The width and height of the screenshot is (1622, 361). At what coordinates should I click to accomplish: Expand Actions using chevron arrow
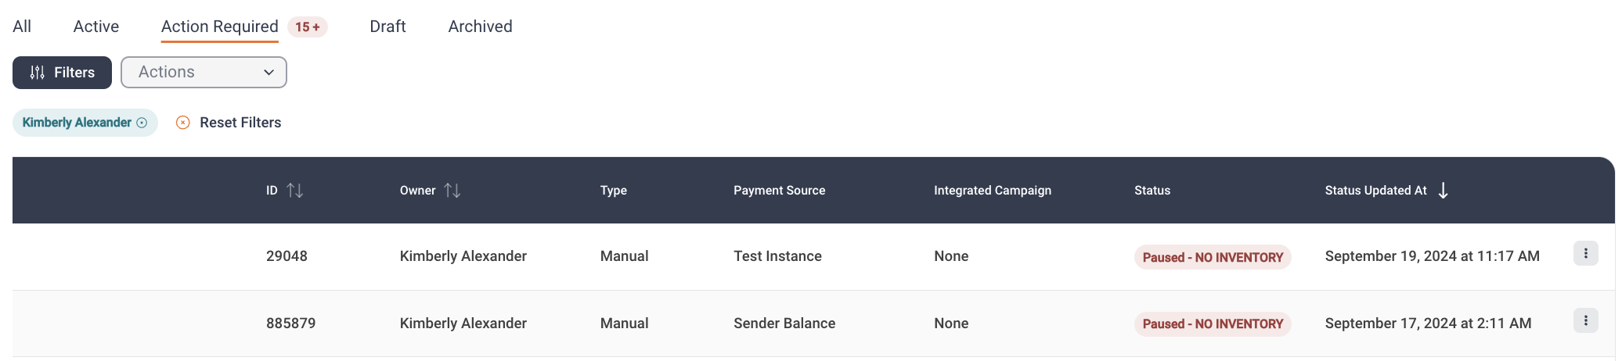click(269, 73)
